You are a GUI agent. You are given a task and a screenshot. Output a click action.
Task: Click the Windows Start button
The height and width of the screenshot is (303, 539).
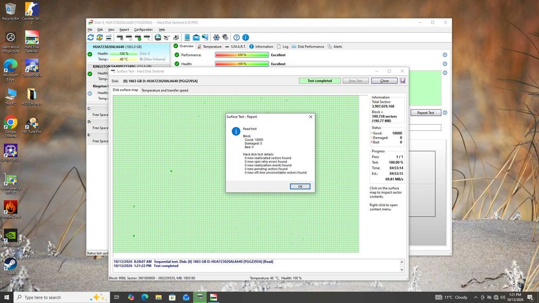6,297
